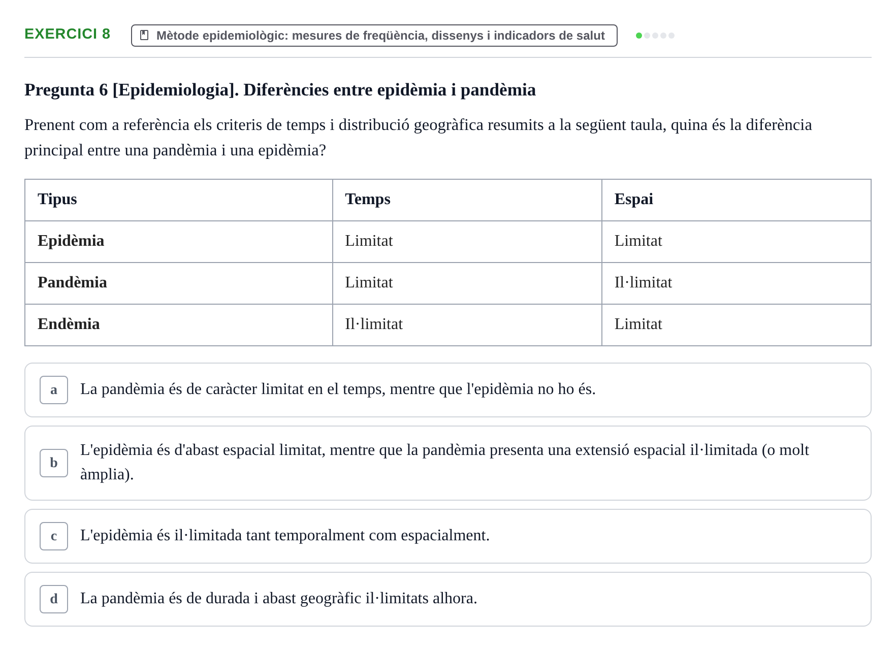
Task: Choose option about pandèmia limitat en el temps
Action: [x=447, y=390]
